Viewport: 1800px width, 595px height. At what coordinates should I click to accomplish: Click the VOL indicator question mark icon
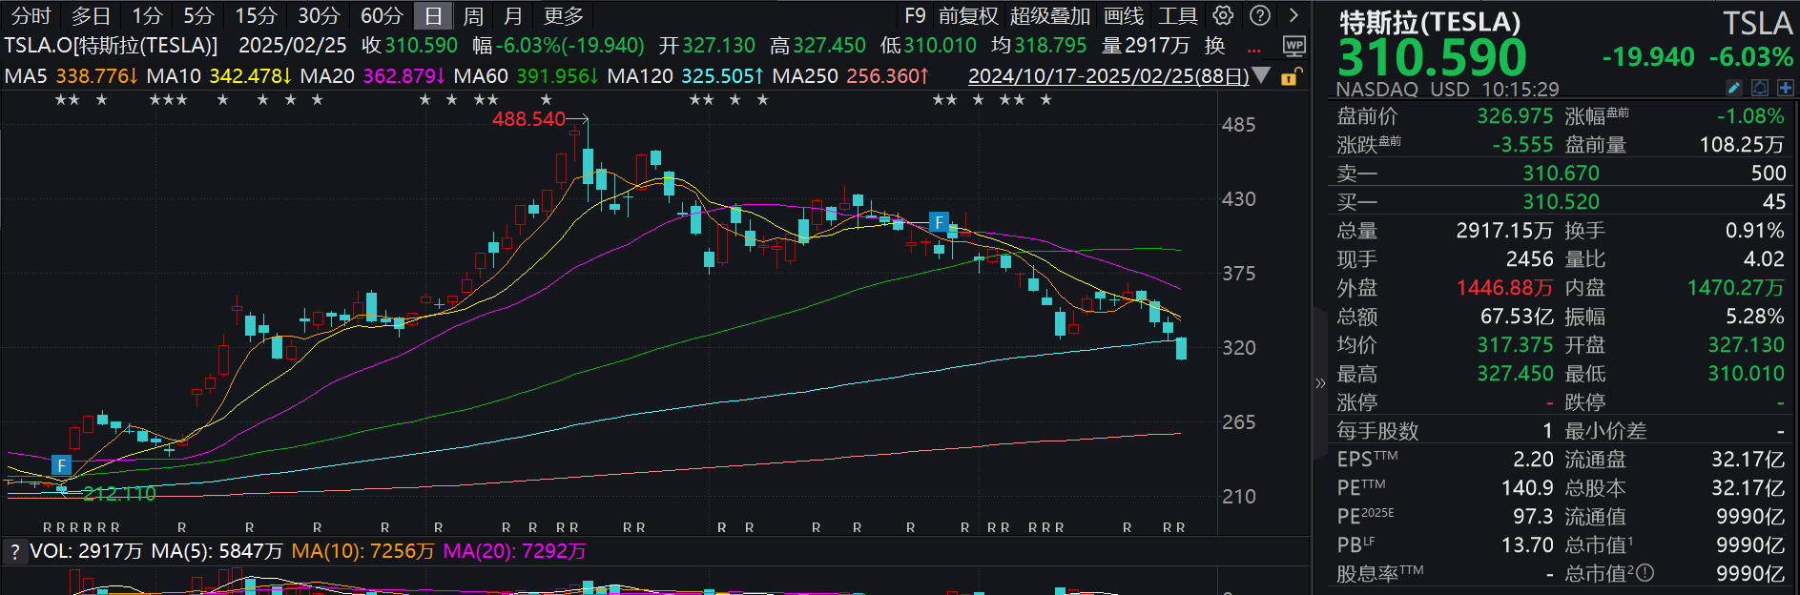(x=14, y=552)
